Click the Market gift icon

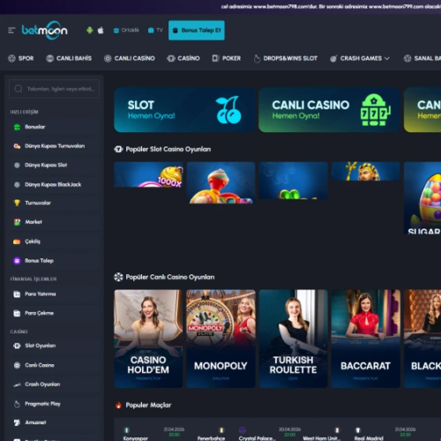point(17,222)
